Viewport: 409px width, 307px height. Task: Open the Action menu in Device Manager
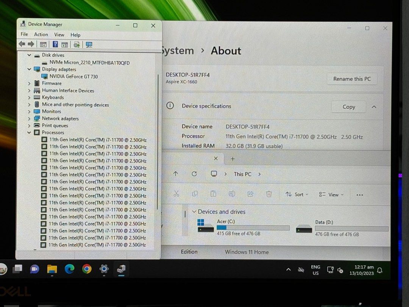point(41,34)
